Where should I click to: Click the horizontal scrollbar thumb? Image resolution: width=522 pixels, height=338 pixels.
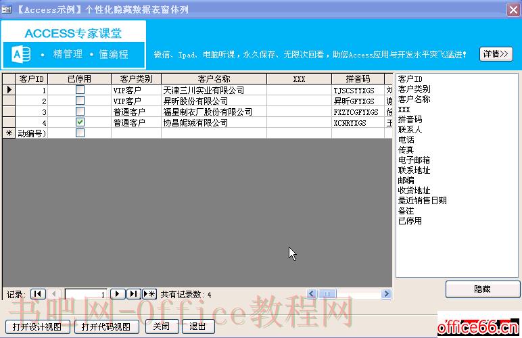pyautogui.click(x=327, y=294)
